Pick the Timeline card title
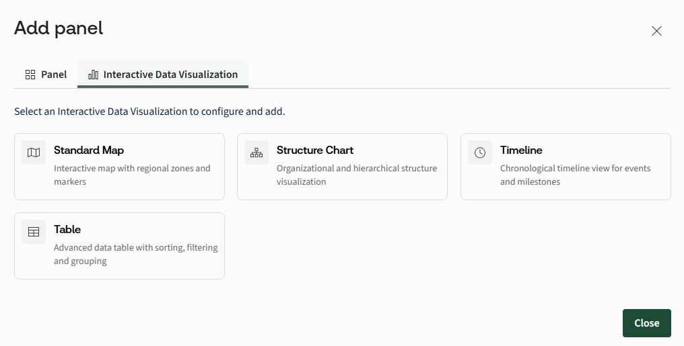 click(521, 150)
